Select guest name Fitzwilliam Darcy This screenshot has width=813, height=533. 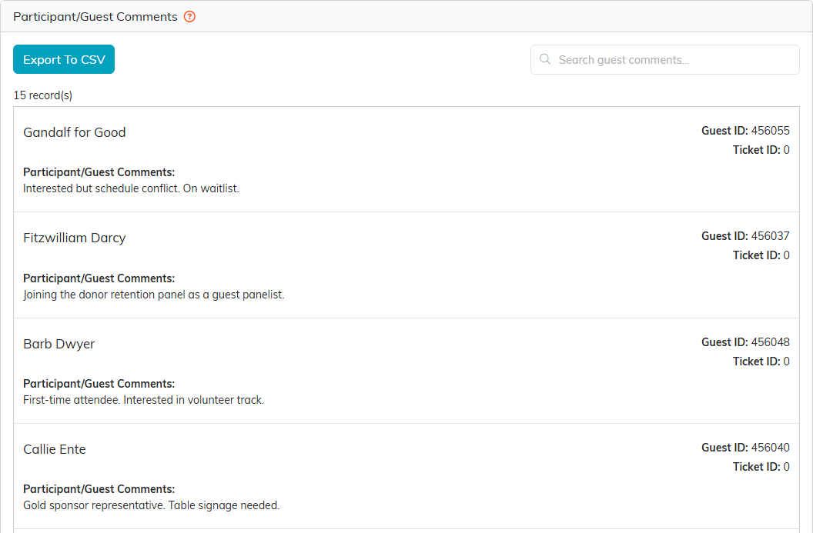point(75,238)
